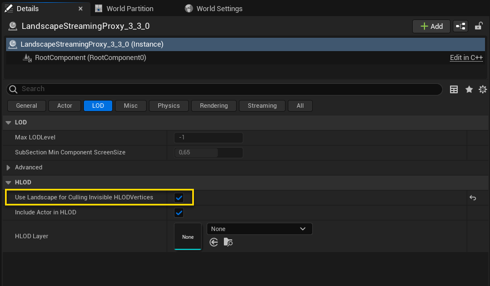
Task: Open the Edit in C++ link
Action: (x=466, y=58)
